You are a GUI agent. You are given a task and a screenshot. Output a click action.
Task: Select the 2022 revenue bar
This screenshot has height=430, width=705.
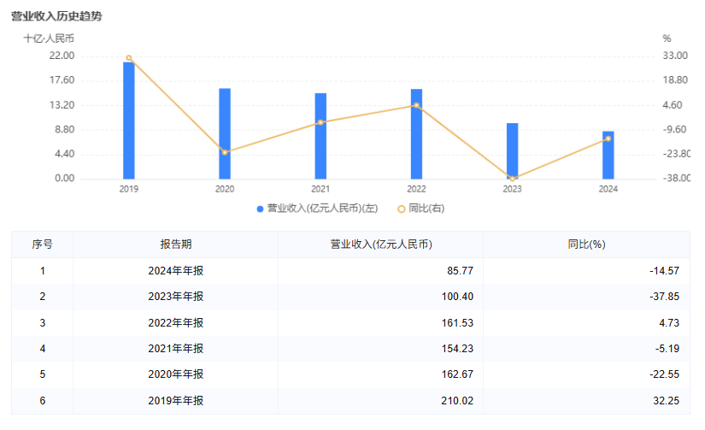[416, 134]
